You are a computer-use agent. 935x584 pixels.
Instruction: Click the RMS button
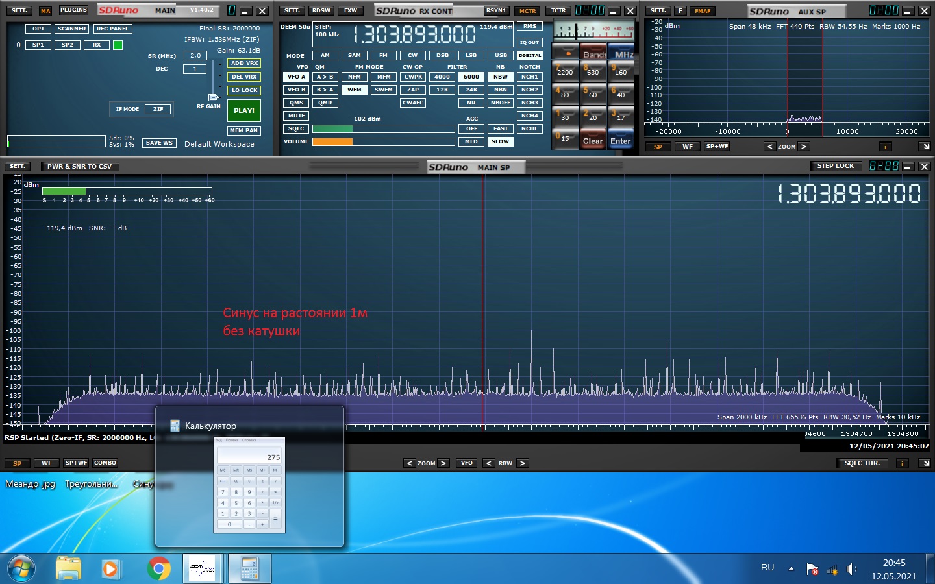coord(530,26)
